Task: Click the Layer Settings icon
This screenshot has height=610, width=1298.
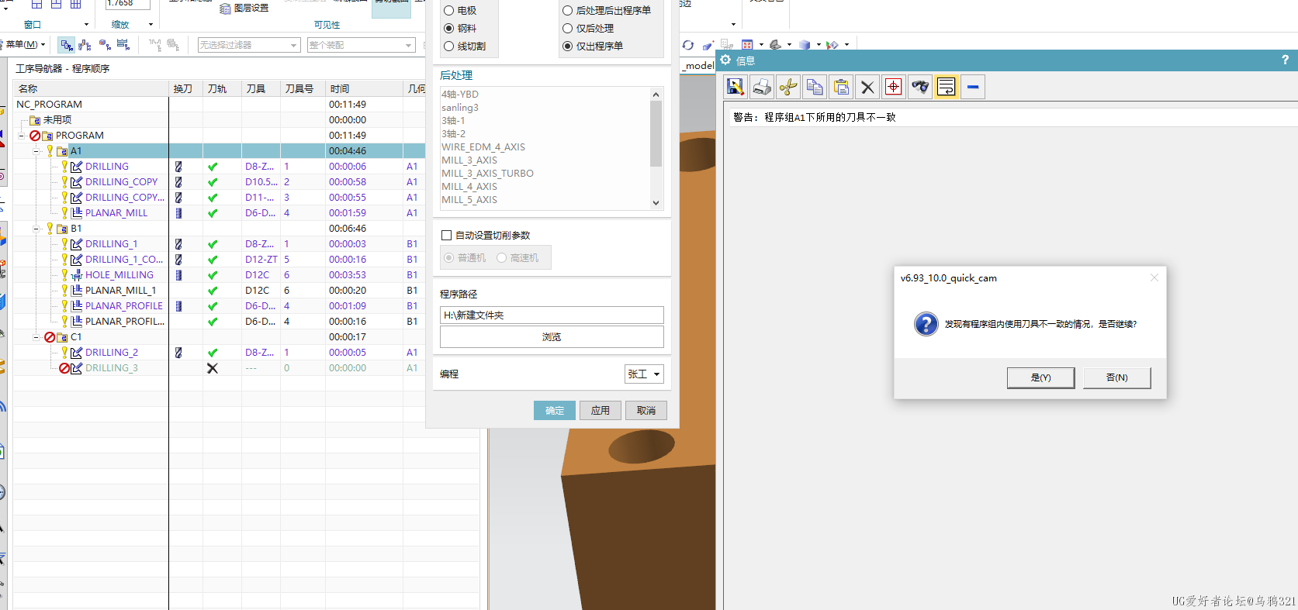Action: click(226, 8)
